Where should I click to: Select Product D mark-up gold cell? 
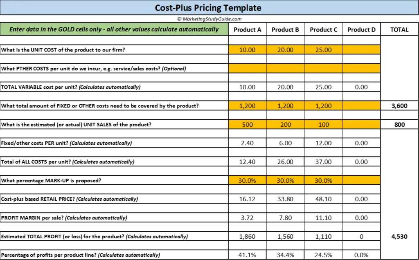(361, 180)
